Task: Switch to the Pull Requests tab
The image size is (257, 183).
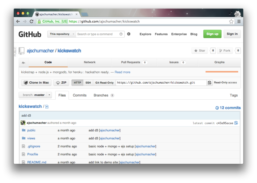Action: tap(134, 62)
